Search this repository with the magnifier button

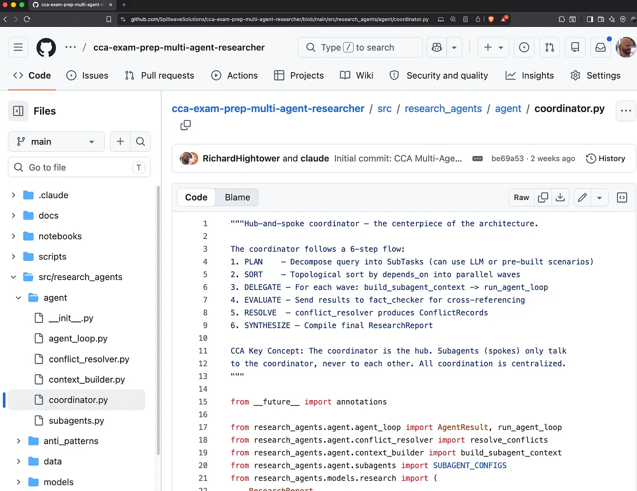pyautogui.click(x=141, y=142)
